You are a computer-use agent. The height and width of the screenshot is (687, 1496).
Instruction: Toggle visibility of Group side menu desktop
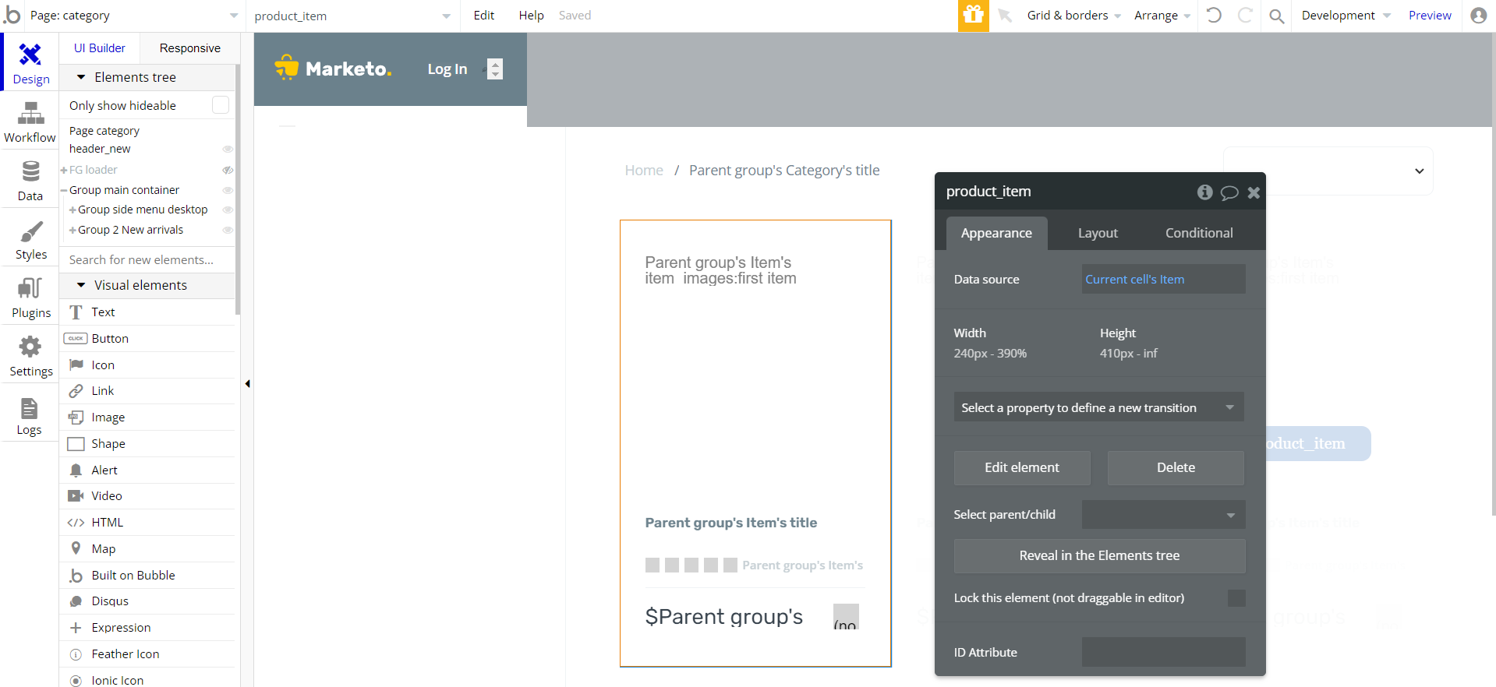pos(228,210)
